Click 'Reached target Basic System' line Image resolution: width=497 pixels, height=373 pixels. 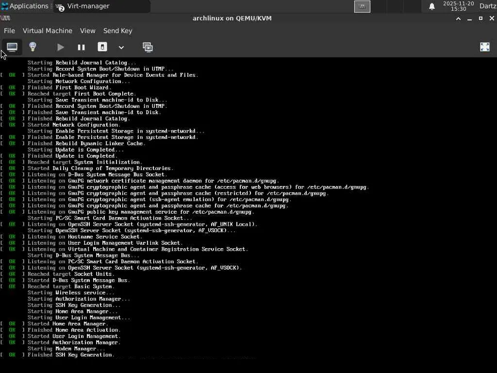coord(57,287)
